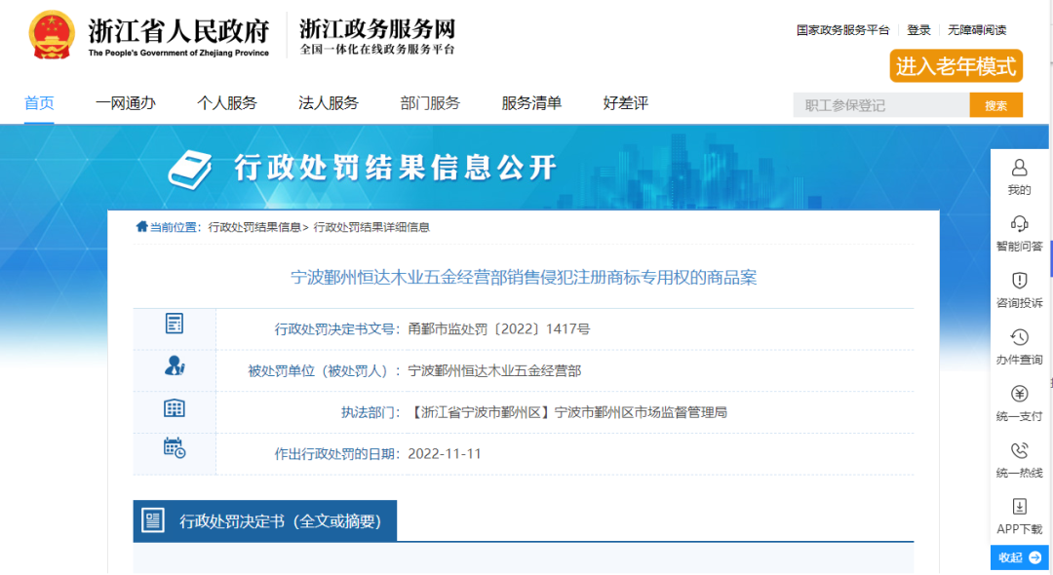Open 国家政务服务平台 link at top
Screen dimensions: 1053x575
(x=842, y=30)
